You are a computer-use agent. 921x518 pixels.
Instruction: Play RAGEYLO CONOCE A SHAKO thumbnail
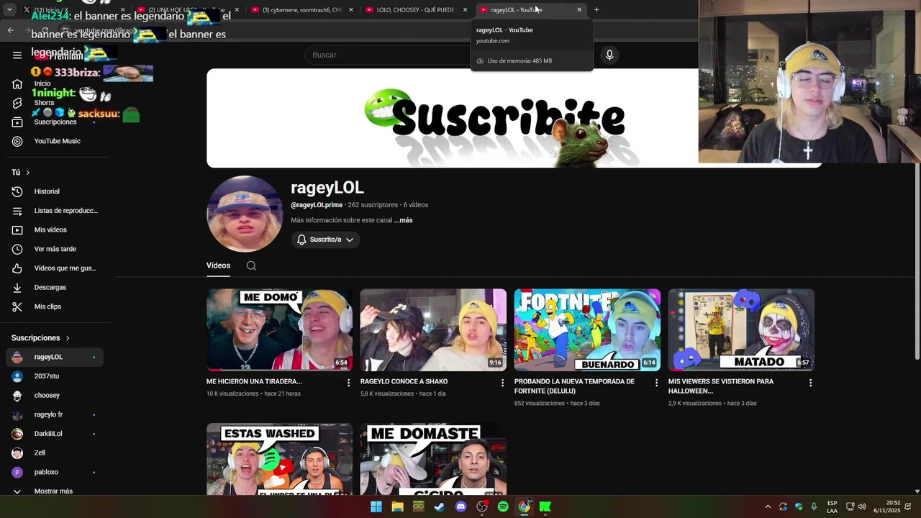pos(433,330)
